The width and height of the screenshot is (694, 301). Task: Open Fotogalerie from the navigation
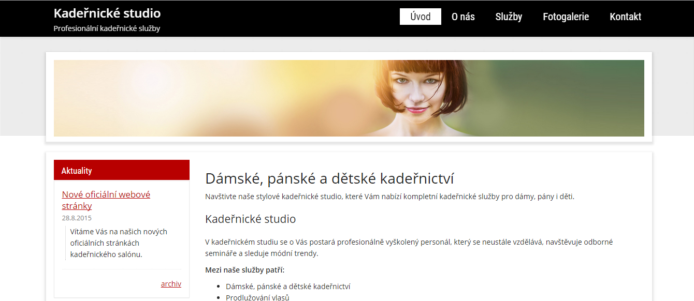(566, 17)
